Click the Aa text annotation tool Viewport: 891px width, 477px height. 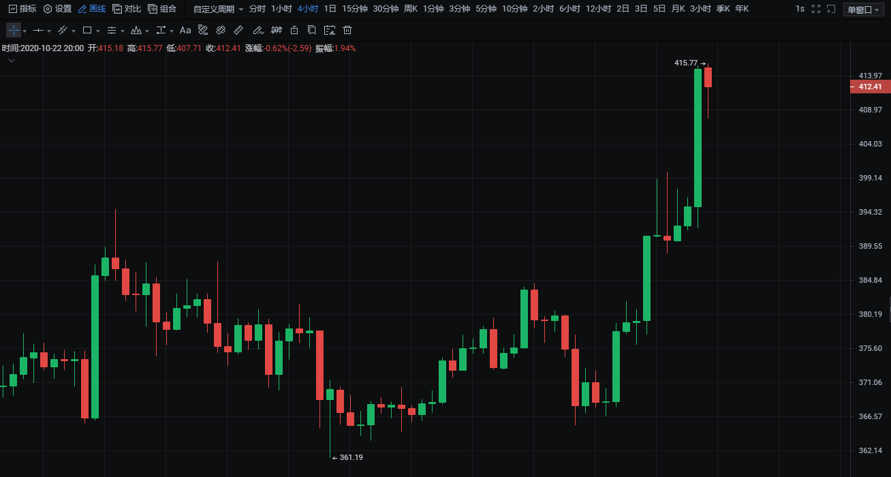pyautogui.click(x=185, y=31)
